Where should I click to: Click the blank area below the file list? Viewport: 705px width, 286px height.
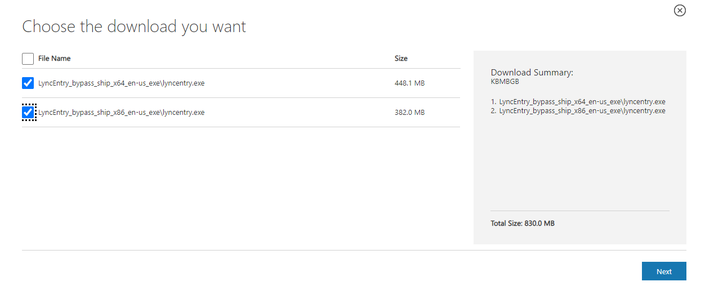pos(241,186)
